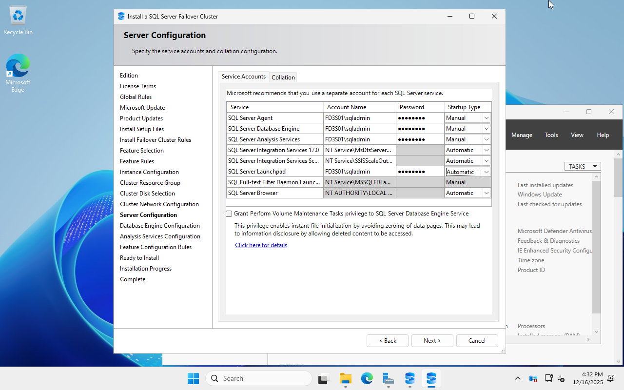
Task: Open the TASKS dropdown in Server Manager
Action: (x=583, y=166)
